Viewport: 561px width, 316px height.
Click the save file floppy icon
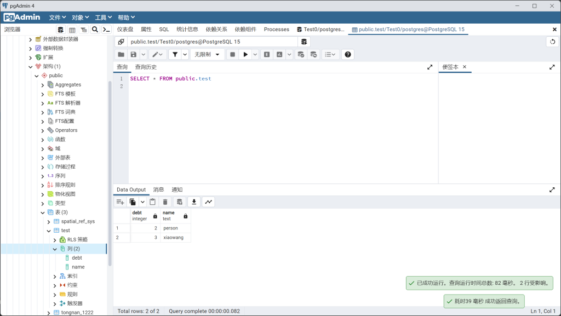[x=134, y=54]
